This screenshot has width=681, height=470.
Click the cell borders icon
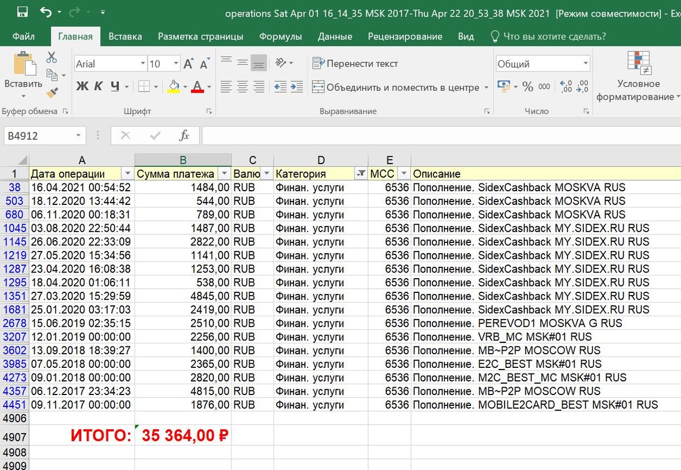coord(144,87)
